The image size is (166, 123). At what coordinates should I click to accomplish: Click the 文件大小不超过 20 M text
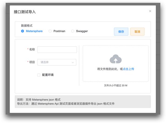click(116, 85)
